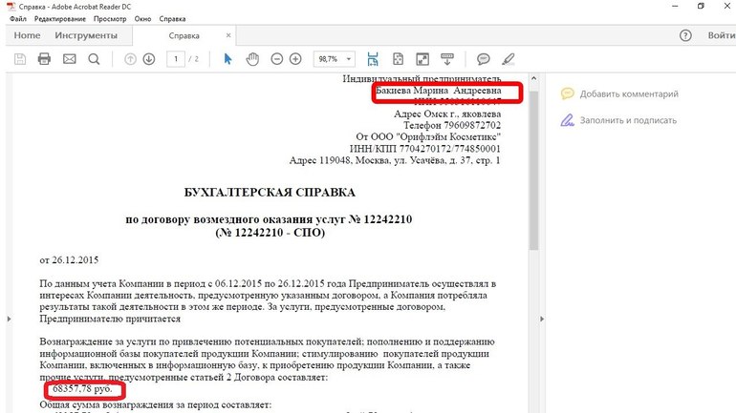Select the arrow selection tool

coord(227,59)
